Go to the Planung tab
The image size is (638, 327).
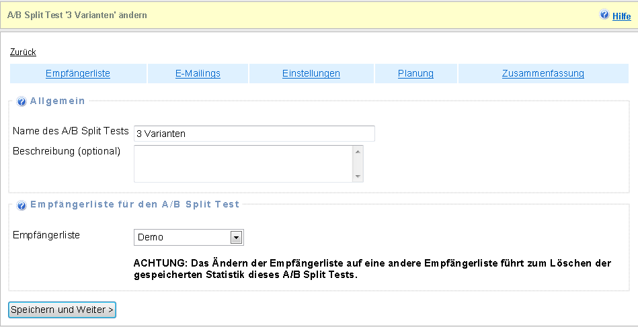415,74
